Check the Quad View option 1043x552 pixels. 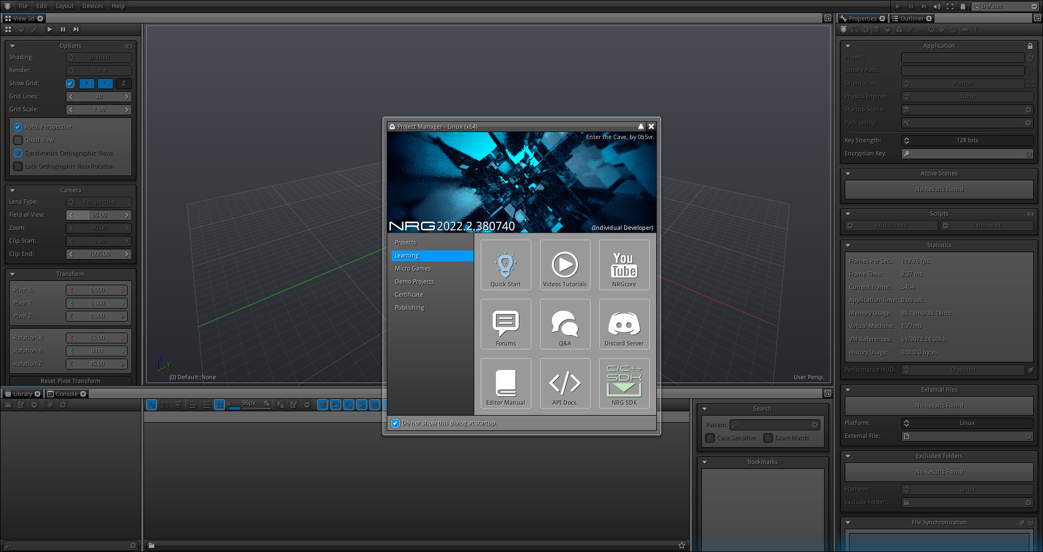[18, 140]
